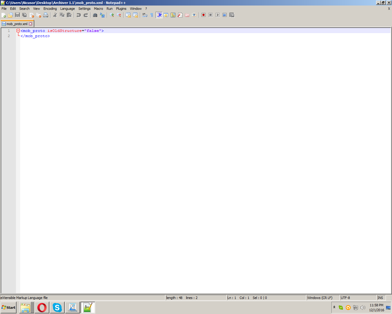The width and height of the screenshot is (392, 314).
Task: Zoom in using the magnifier plus icon
Action: [x=112, y=15]
